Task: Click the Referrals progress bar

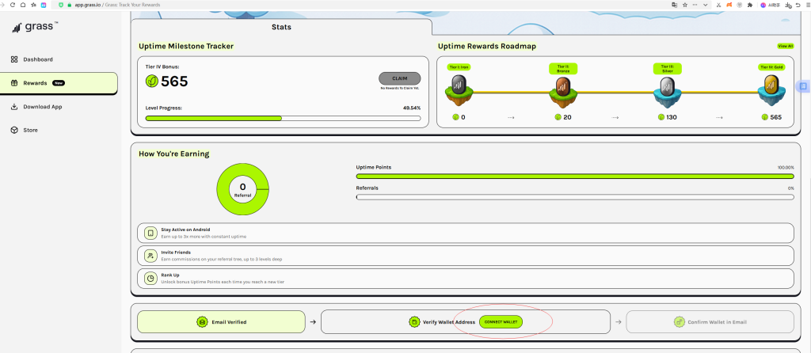Action: (x=575, y=197)
